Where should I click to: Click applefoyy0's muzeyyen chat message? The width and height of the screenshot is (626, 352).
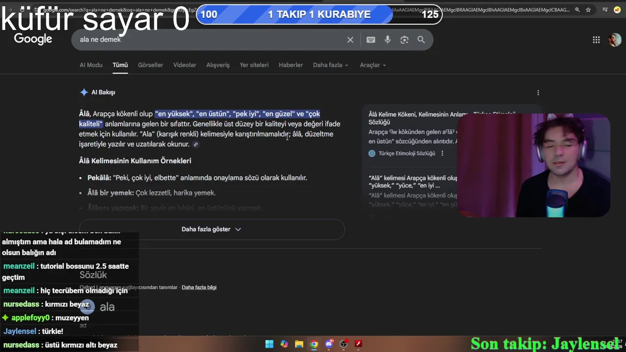(x=46, y=318)
